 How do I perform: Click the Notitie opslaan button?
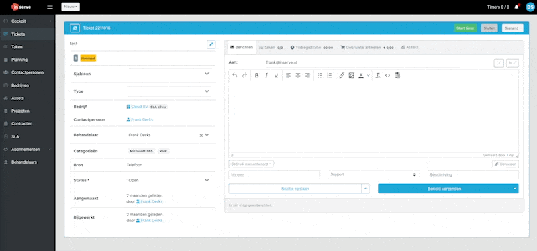(295, 189)
